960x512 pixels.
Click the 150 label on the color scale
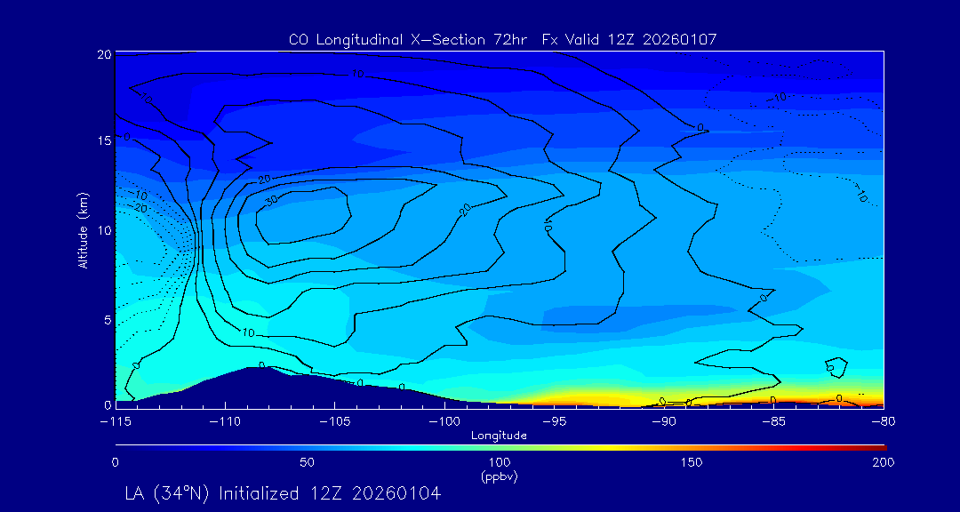click(691, 462)
